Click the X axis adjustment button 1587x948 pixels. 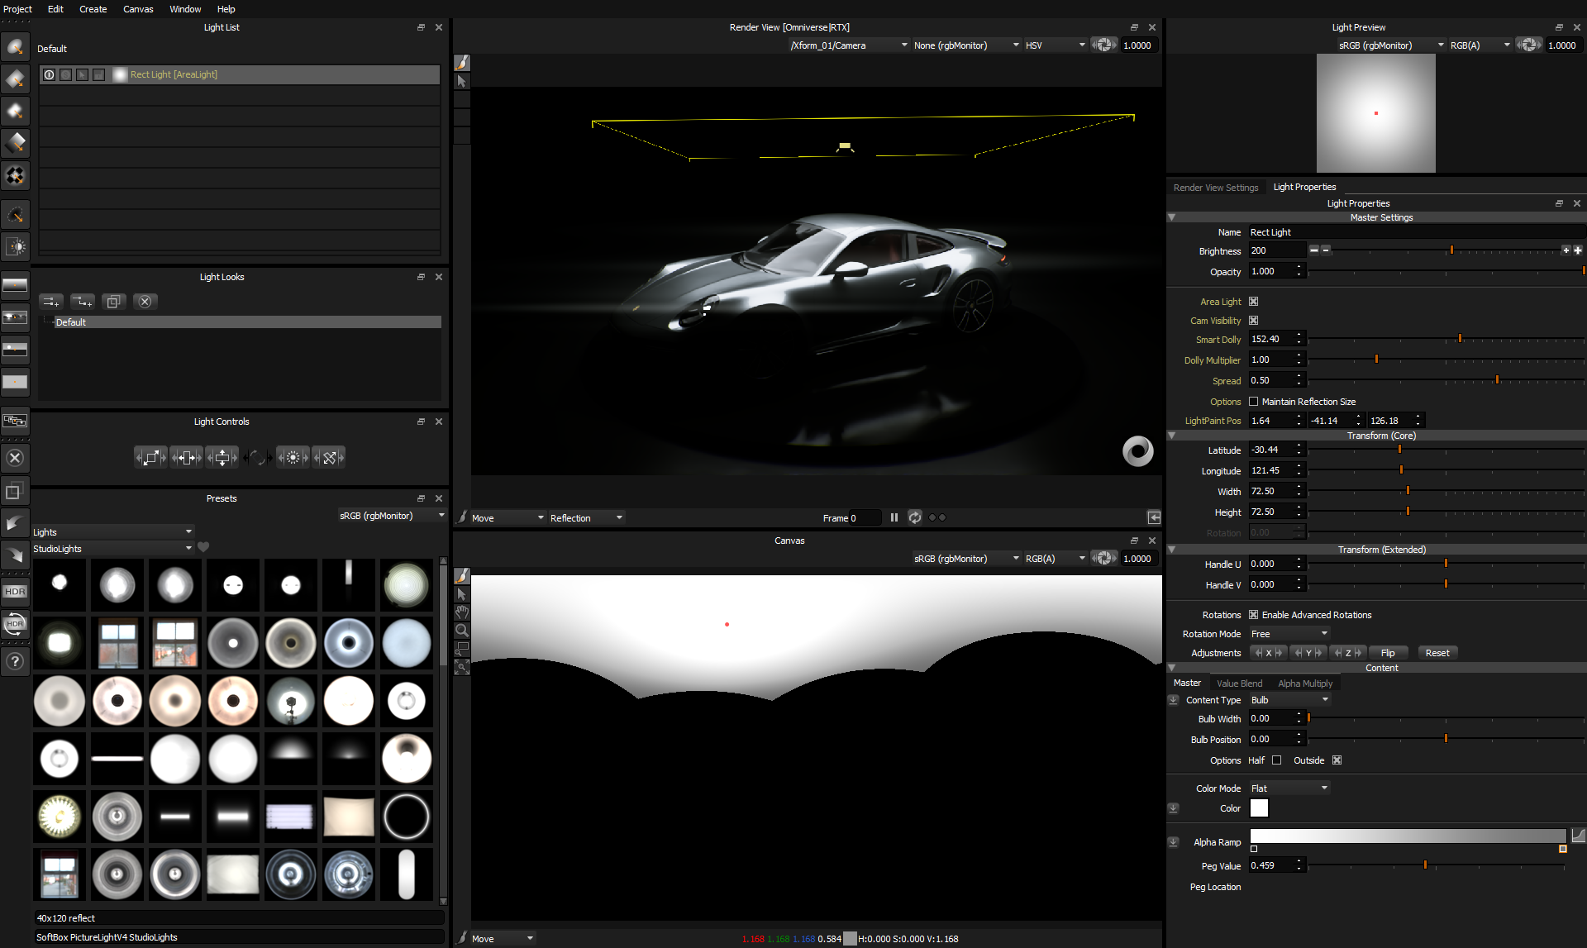tap(1269, 653)
